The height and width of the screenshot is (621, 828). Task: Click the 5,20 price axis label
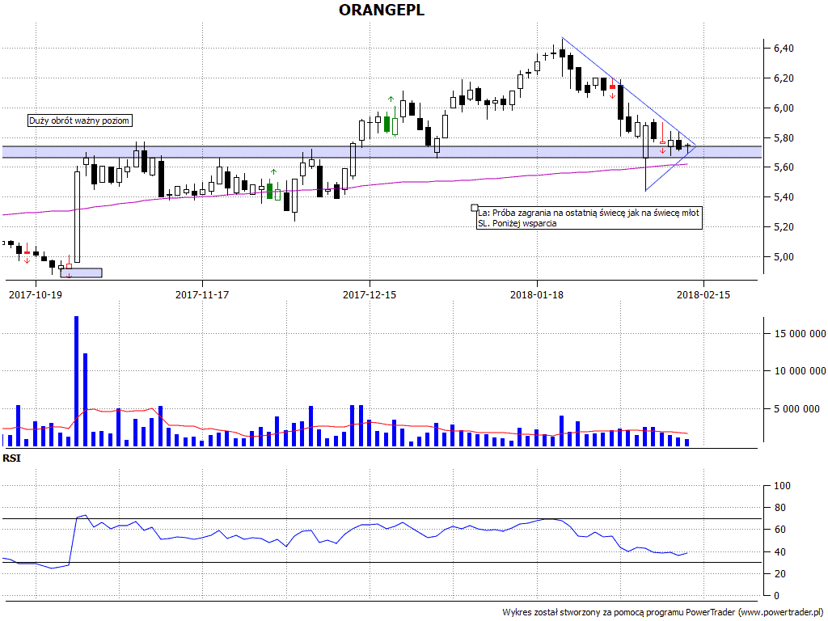point(784,227)
